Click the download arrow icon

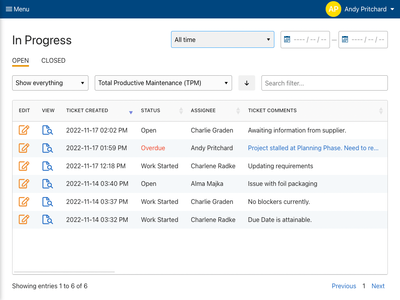tap(247, 83)
